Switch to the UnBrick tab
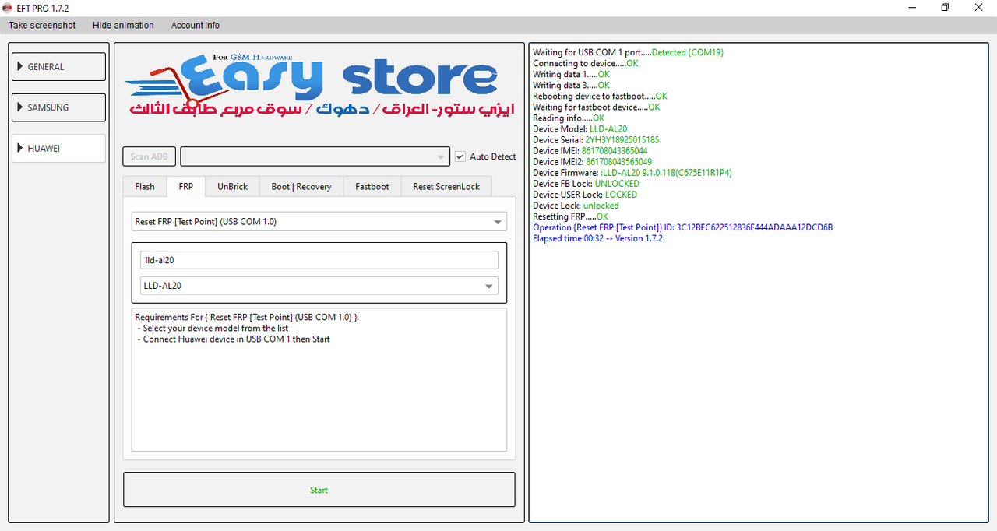This screenshot has height=531, width=997. pyautogui.click(x=232, y=187)
